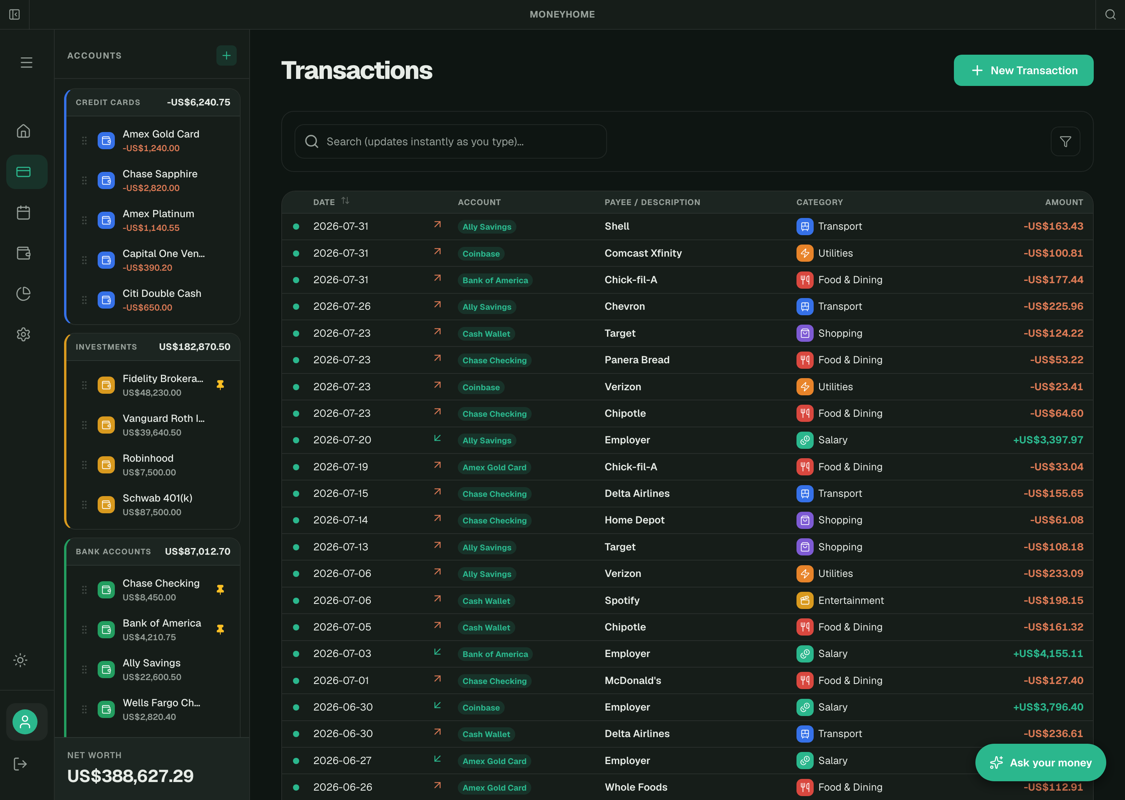Viewport: 1125px width, 800px height.
Task: Click the expense arrow on the Chevron row
Action: click(437, 305)
